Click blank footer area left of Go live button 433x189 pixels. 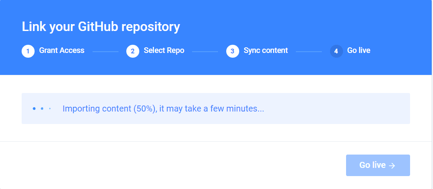pyautogui.click(x=173, y=165)
